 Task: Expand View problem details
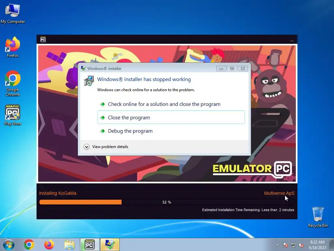[x=106, y=147]
